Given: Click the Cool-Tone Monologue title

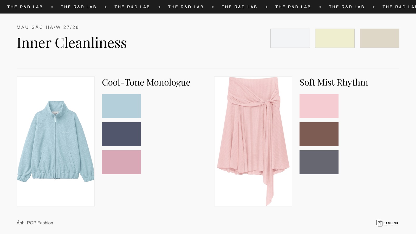Looking at the screenshot, I should pos(146,83).
